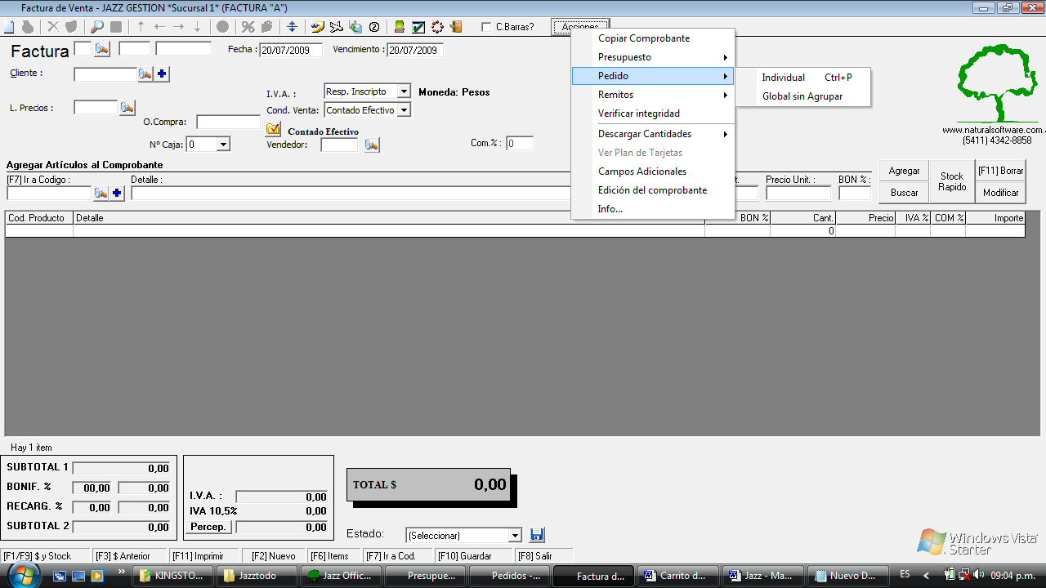Choose Global sin Agrupar in submenu
1046x588 pixels.
click(802, 96)
